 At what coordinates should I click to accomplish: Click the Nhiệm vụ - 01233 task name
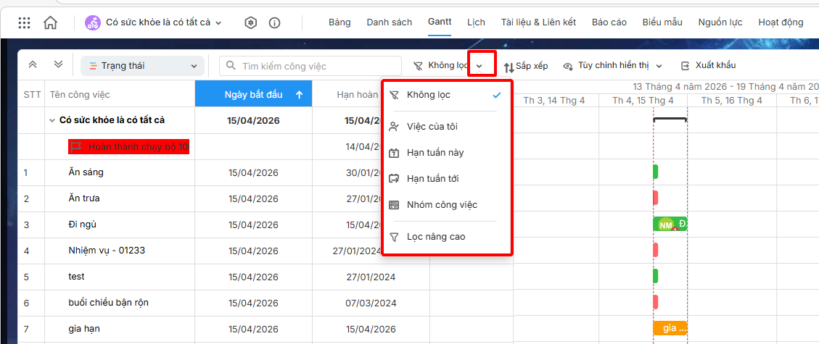point(107,251)
